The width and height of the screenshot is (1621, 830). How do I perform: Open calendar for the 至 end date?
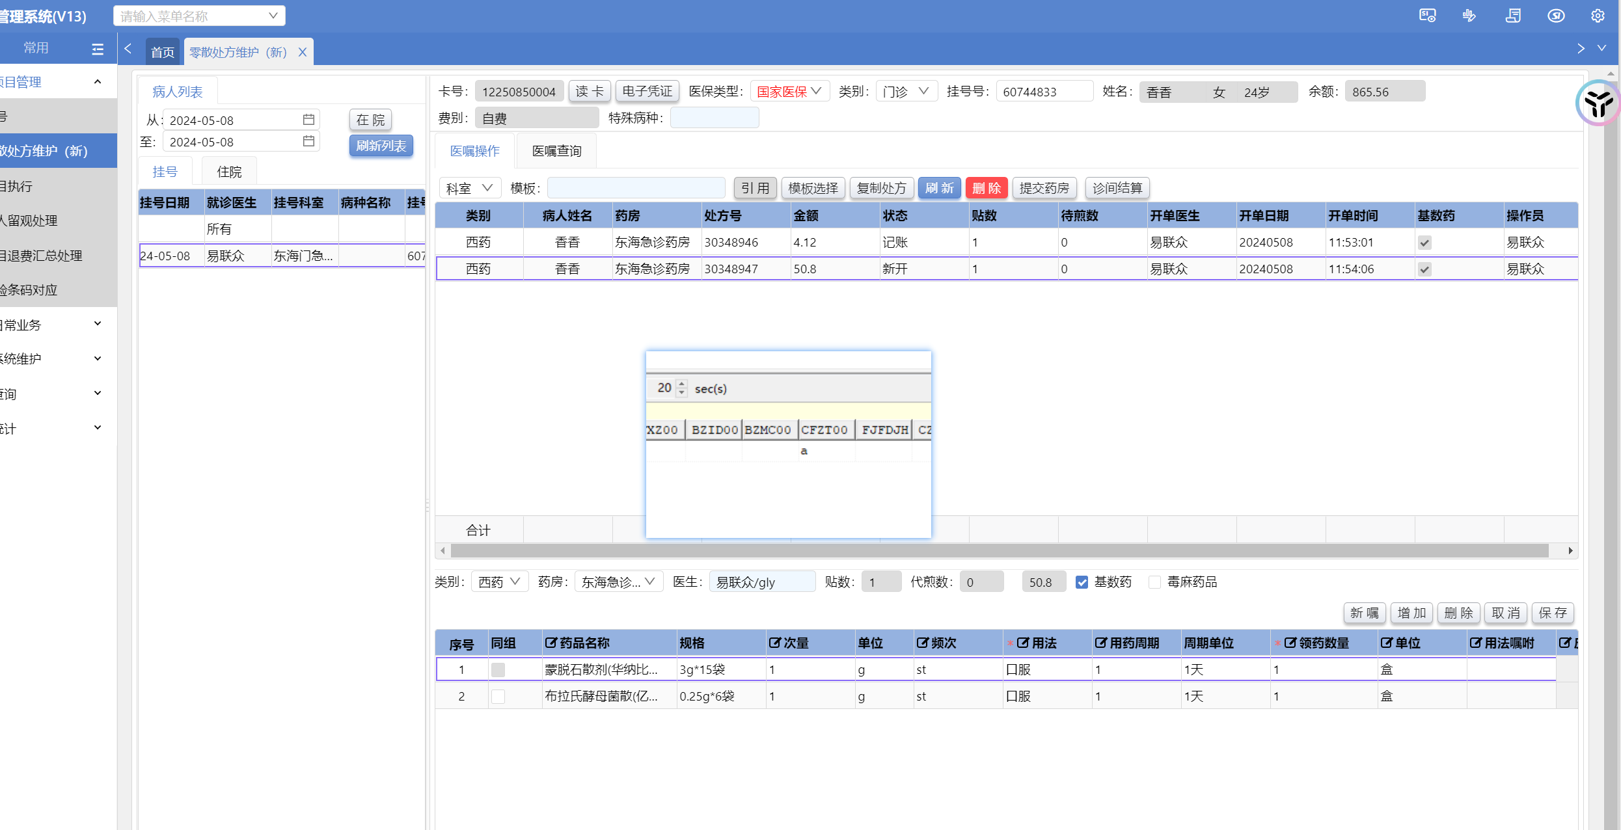308,141
